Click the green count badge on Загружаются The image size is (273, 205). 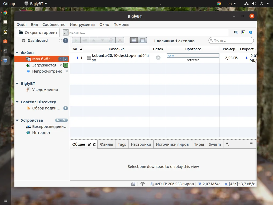pos(66,65)
